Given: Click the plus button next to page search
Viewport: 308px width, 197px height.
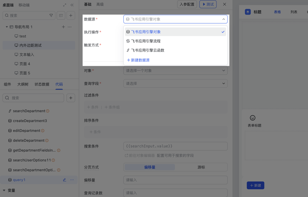Looking at the screenshot, I should coord(71,15).
